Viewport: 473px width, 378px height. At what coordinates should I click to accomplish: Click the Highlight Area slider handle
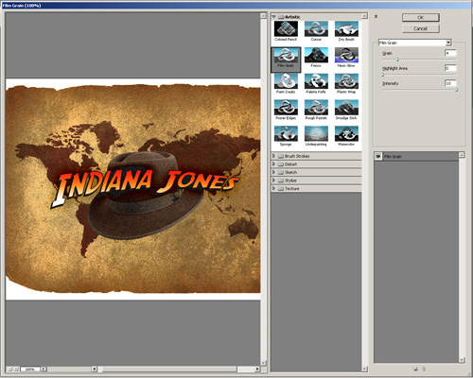[383, 75]
